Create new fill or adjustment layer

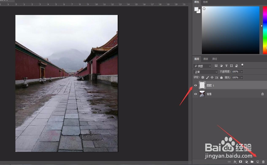tap(246, 162)
